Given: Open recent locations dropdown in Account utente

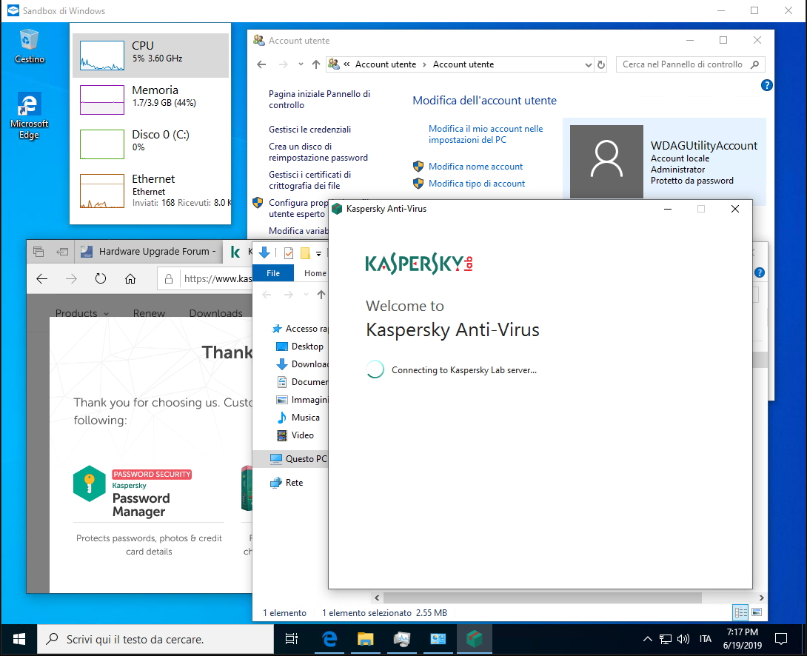Looking at the screenshot, I should 301,64.
